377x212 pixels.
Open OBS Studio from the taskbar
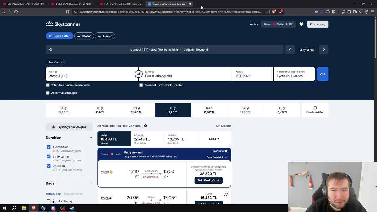(62, 208)
